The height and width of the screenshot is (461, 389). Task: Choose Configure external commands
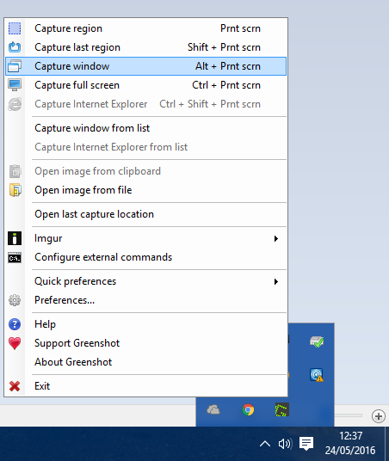tap(145, 257)
